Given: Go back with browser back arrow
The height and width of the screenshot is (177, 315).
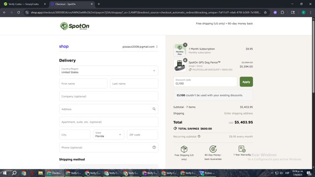Looking at the screenshot, I should (4, 12).
